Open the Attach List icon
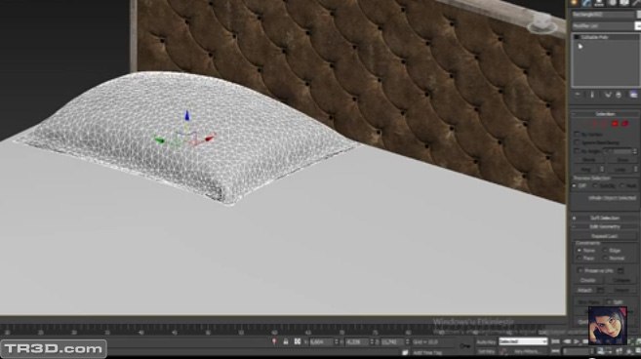This screenshot has height=359, width=641. 600,291
